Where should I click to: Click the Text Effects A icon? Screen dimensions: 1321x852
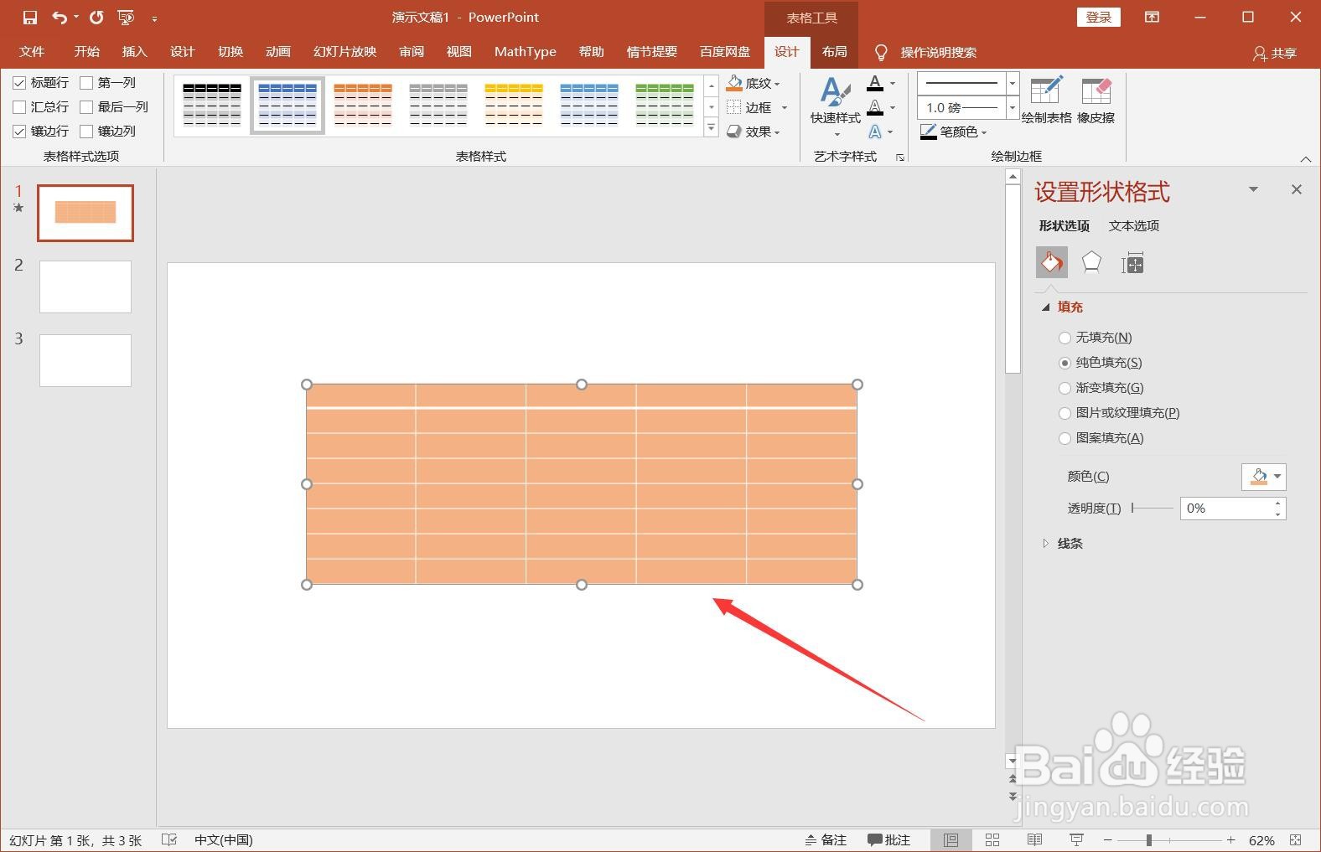pyautogui.click(x=875, y=132)
